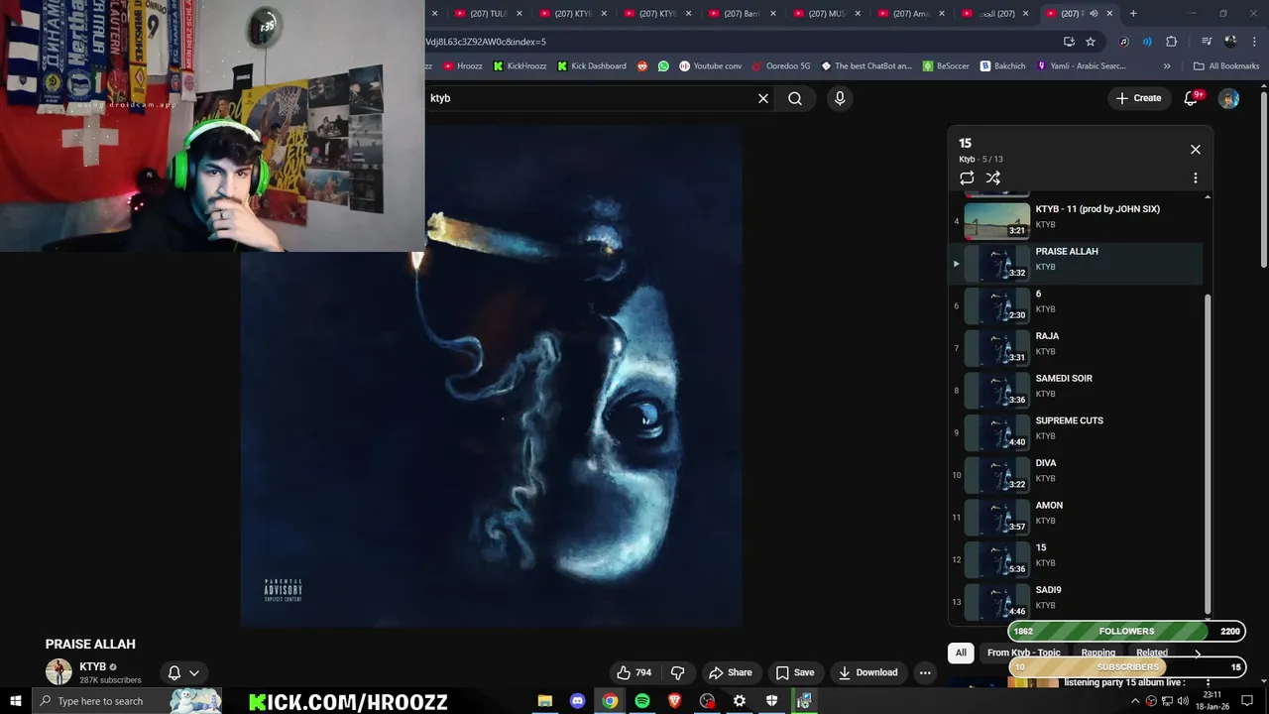
Task: Open WhatsApp bookmark icon
Action: point(663,66)
